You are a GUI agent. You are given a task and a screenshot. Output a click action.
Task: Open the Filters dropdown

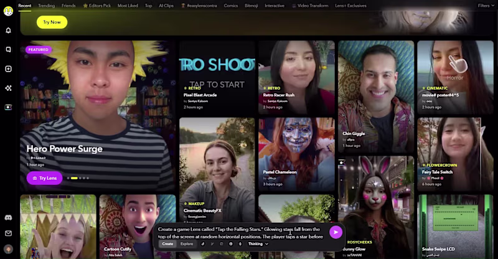coord(486,6)
